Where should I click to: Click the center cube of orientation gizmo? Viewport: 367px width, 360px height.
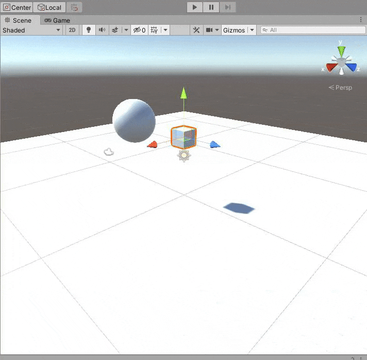341,62
